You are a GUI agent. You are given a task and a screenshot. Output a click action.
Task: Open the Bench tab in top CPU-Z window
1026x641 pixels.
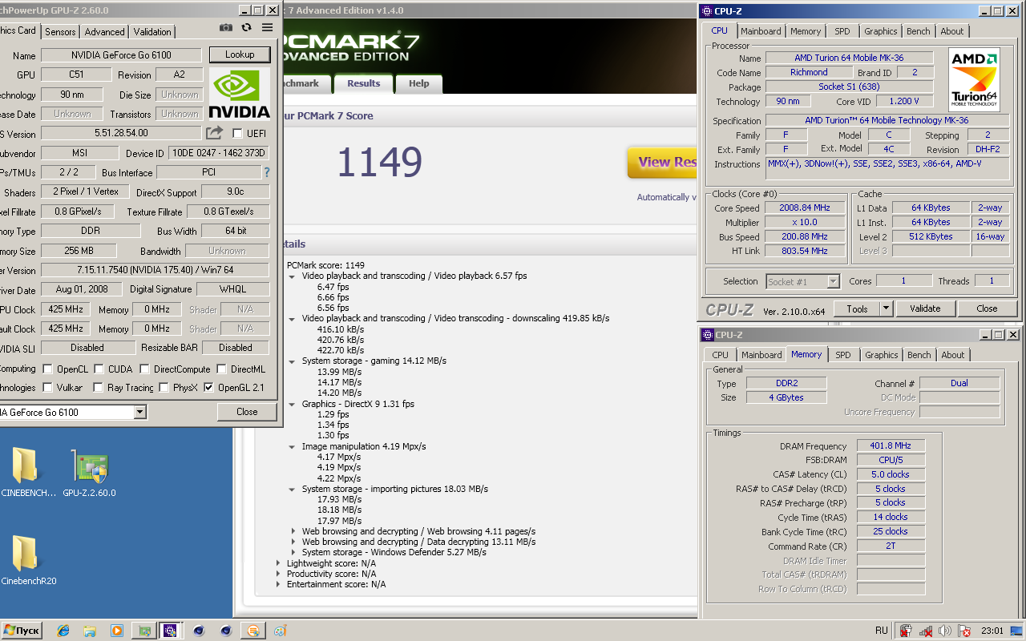[919, 31]
